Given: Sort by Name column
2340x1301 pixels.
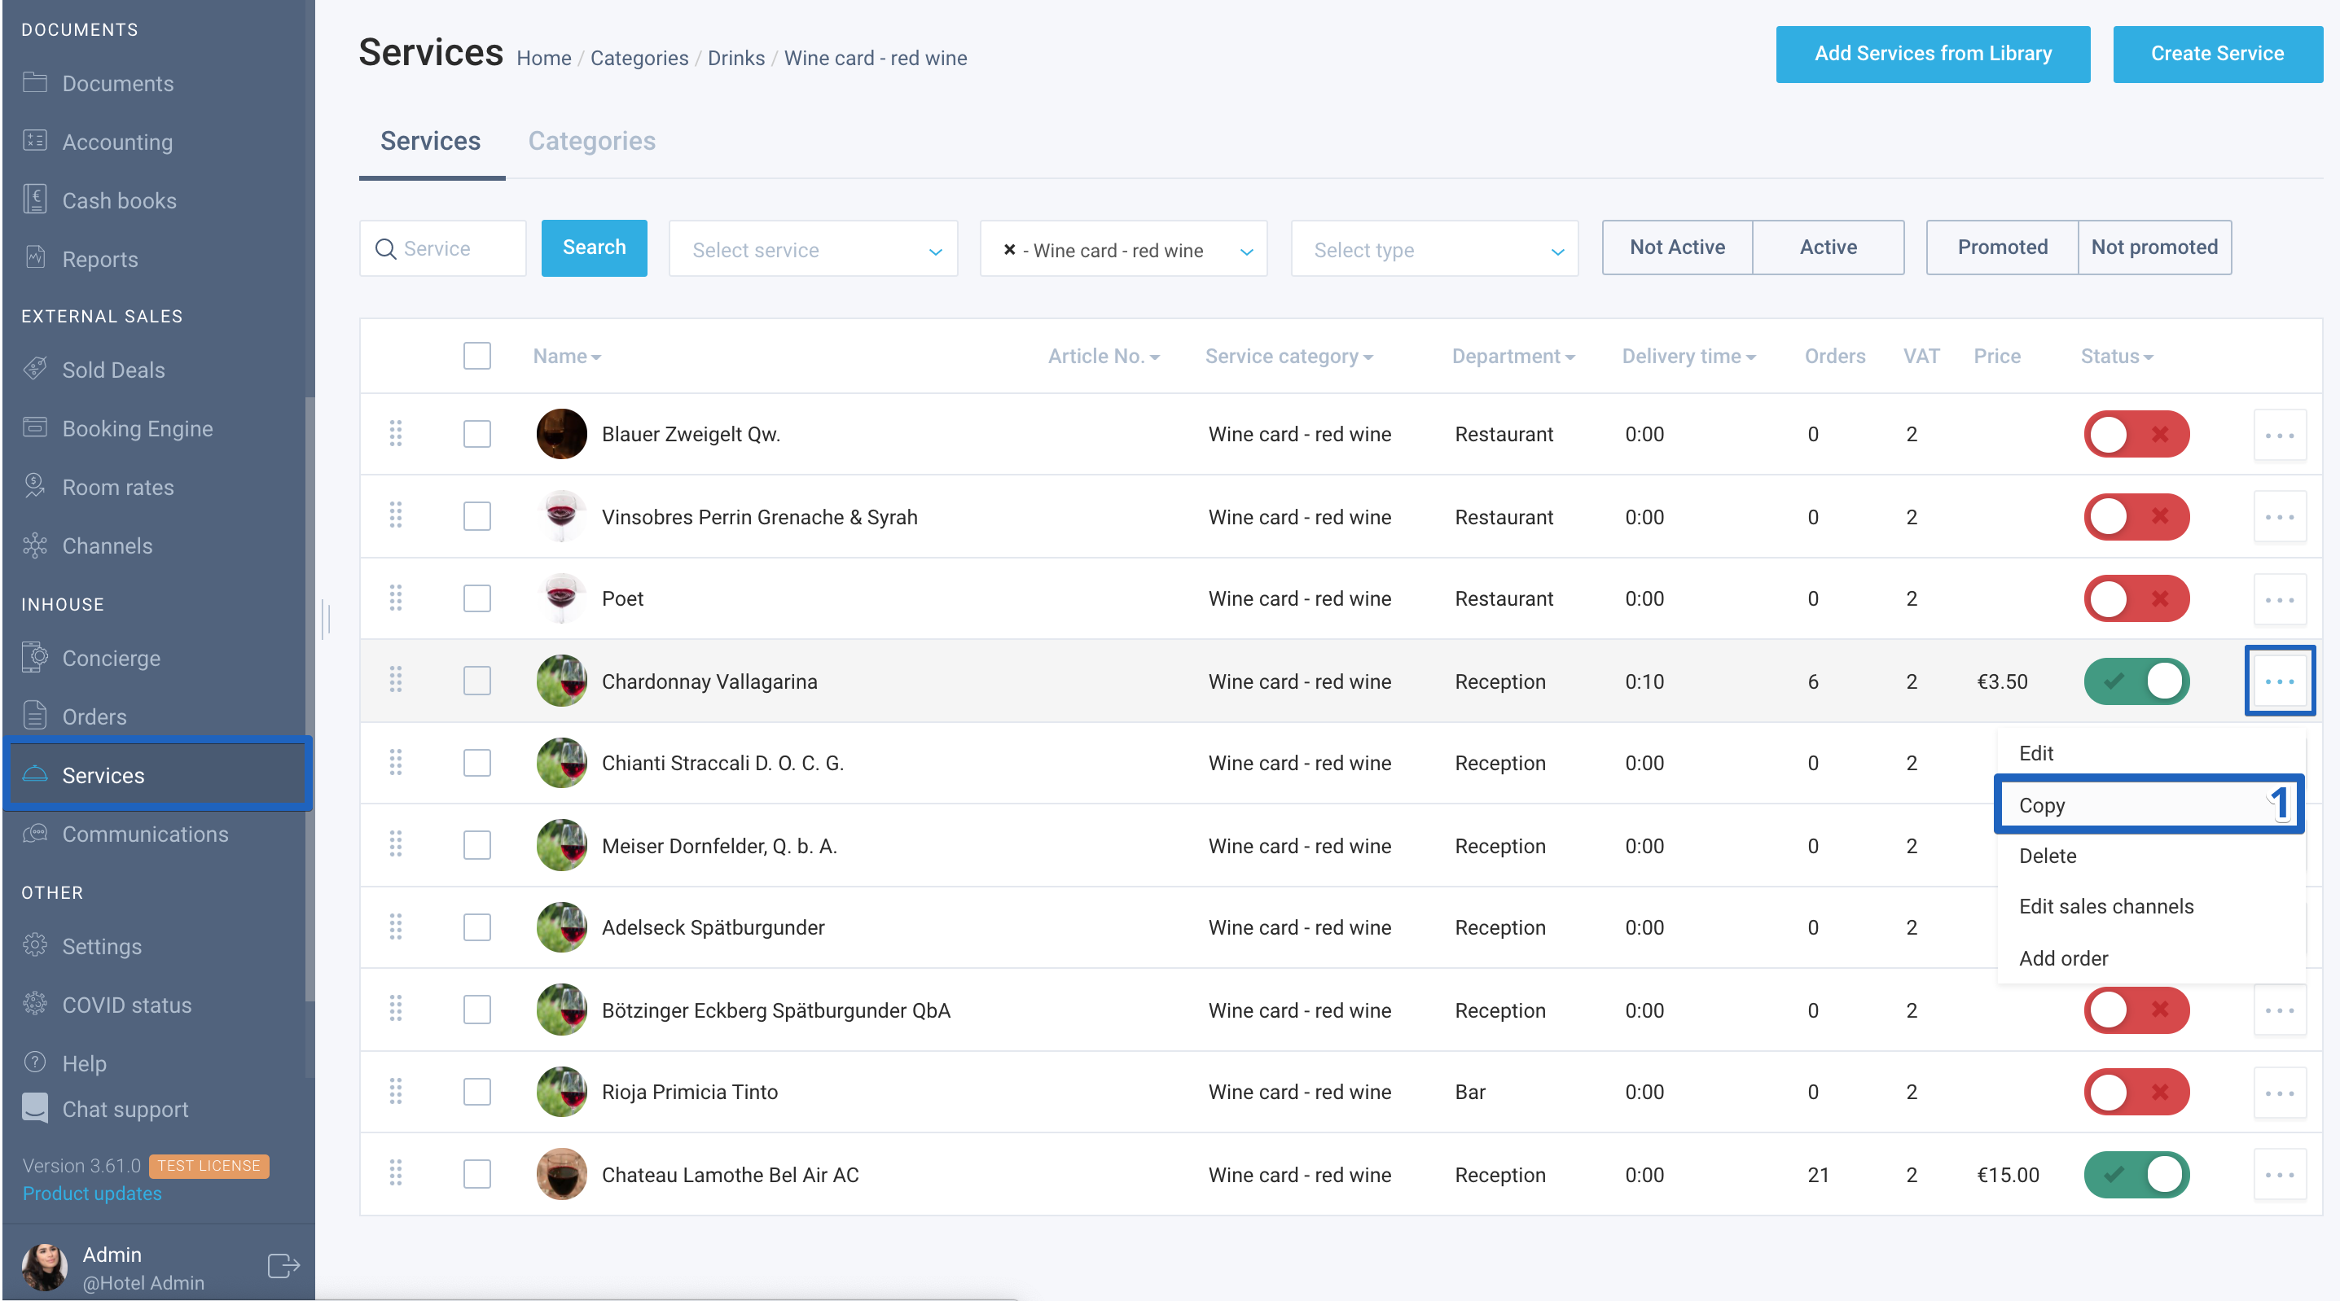Looking at the screenshot, I should [x=567, y=356].
